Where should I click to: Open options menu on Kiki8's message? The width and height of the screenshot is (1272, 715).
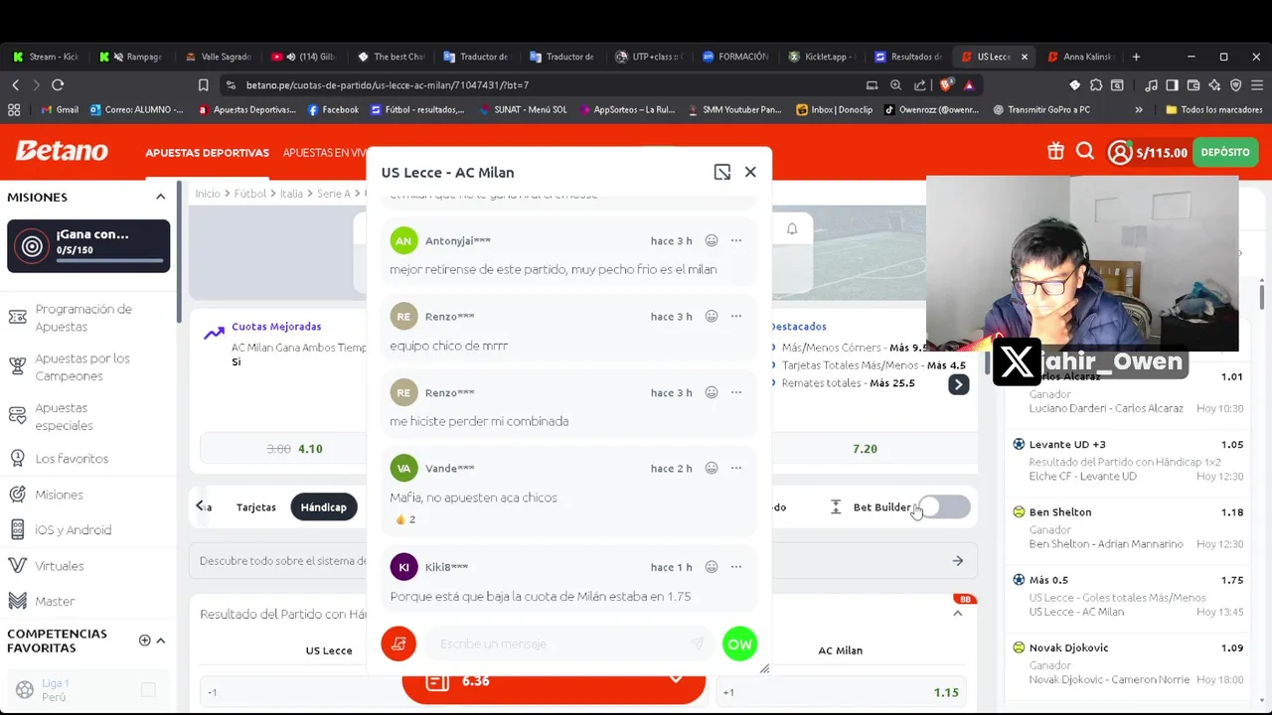point(736,567)
